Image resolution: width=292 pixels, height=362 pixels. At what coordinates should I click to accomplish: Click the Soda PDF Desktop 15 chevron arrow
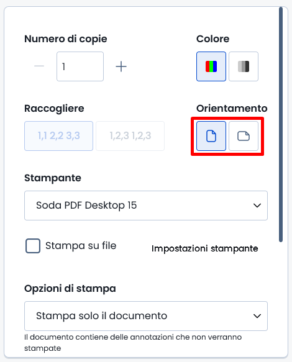pyautogui.click(x=257, y=206)
